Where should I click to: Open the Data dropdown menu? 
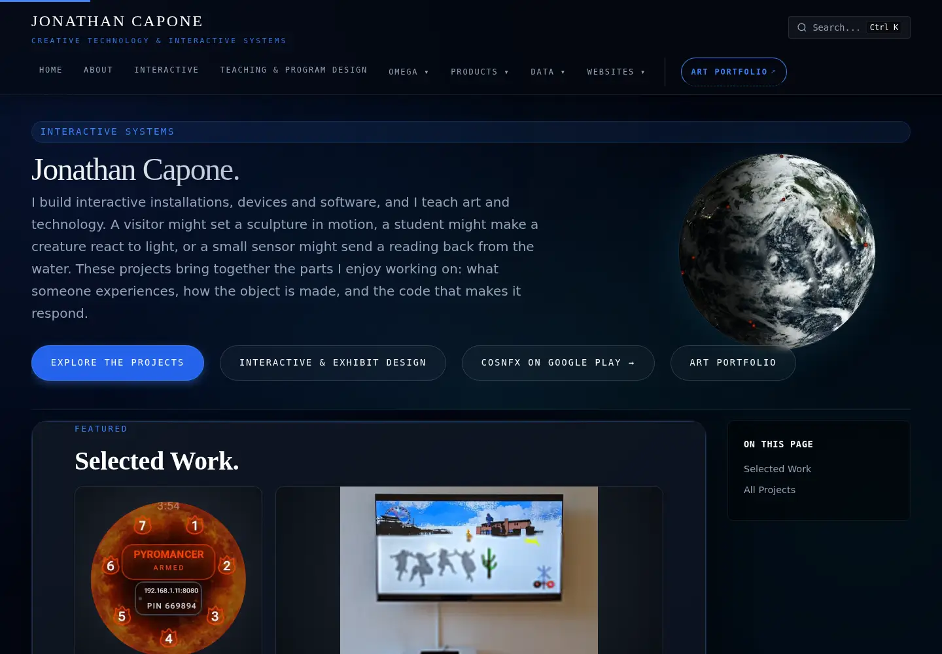[548, 72]
